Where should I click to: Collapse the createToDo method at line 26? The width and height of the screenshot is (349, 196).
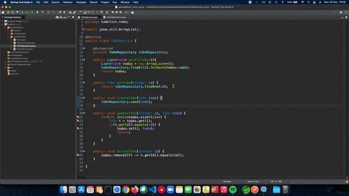pos(84,98)
